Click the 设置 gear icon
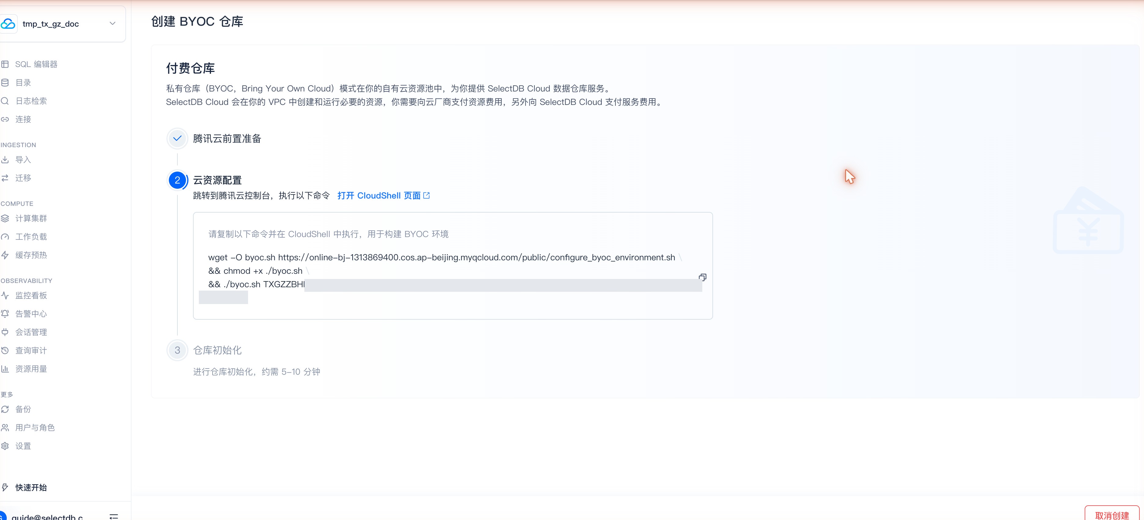The height and width of the screenshot is (520, 1144). (5, 446)
